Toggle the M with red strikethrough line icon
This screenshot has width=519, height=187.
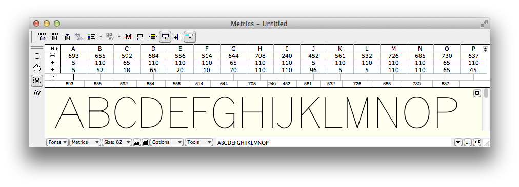128,37
